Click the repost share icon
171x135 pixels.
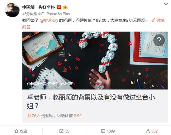(x=61, y=131)
